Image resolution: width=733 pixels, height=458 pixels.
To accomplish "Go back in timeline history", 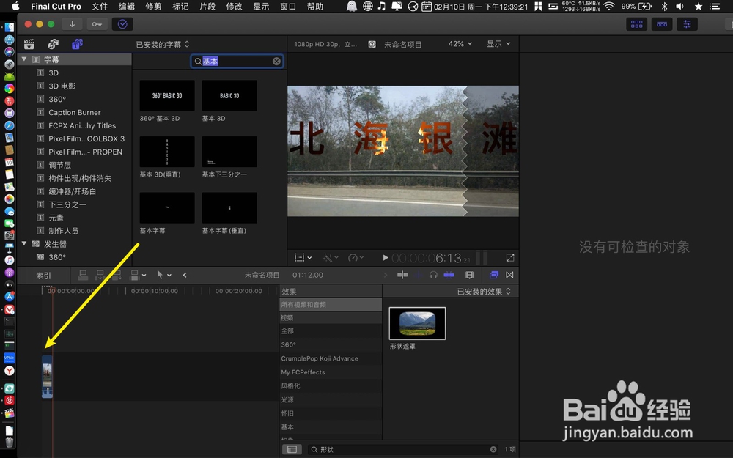I will click(x=185, y=275).
